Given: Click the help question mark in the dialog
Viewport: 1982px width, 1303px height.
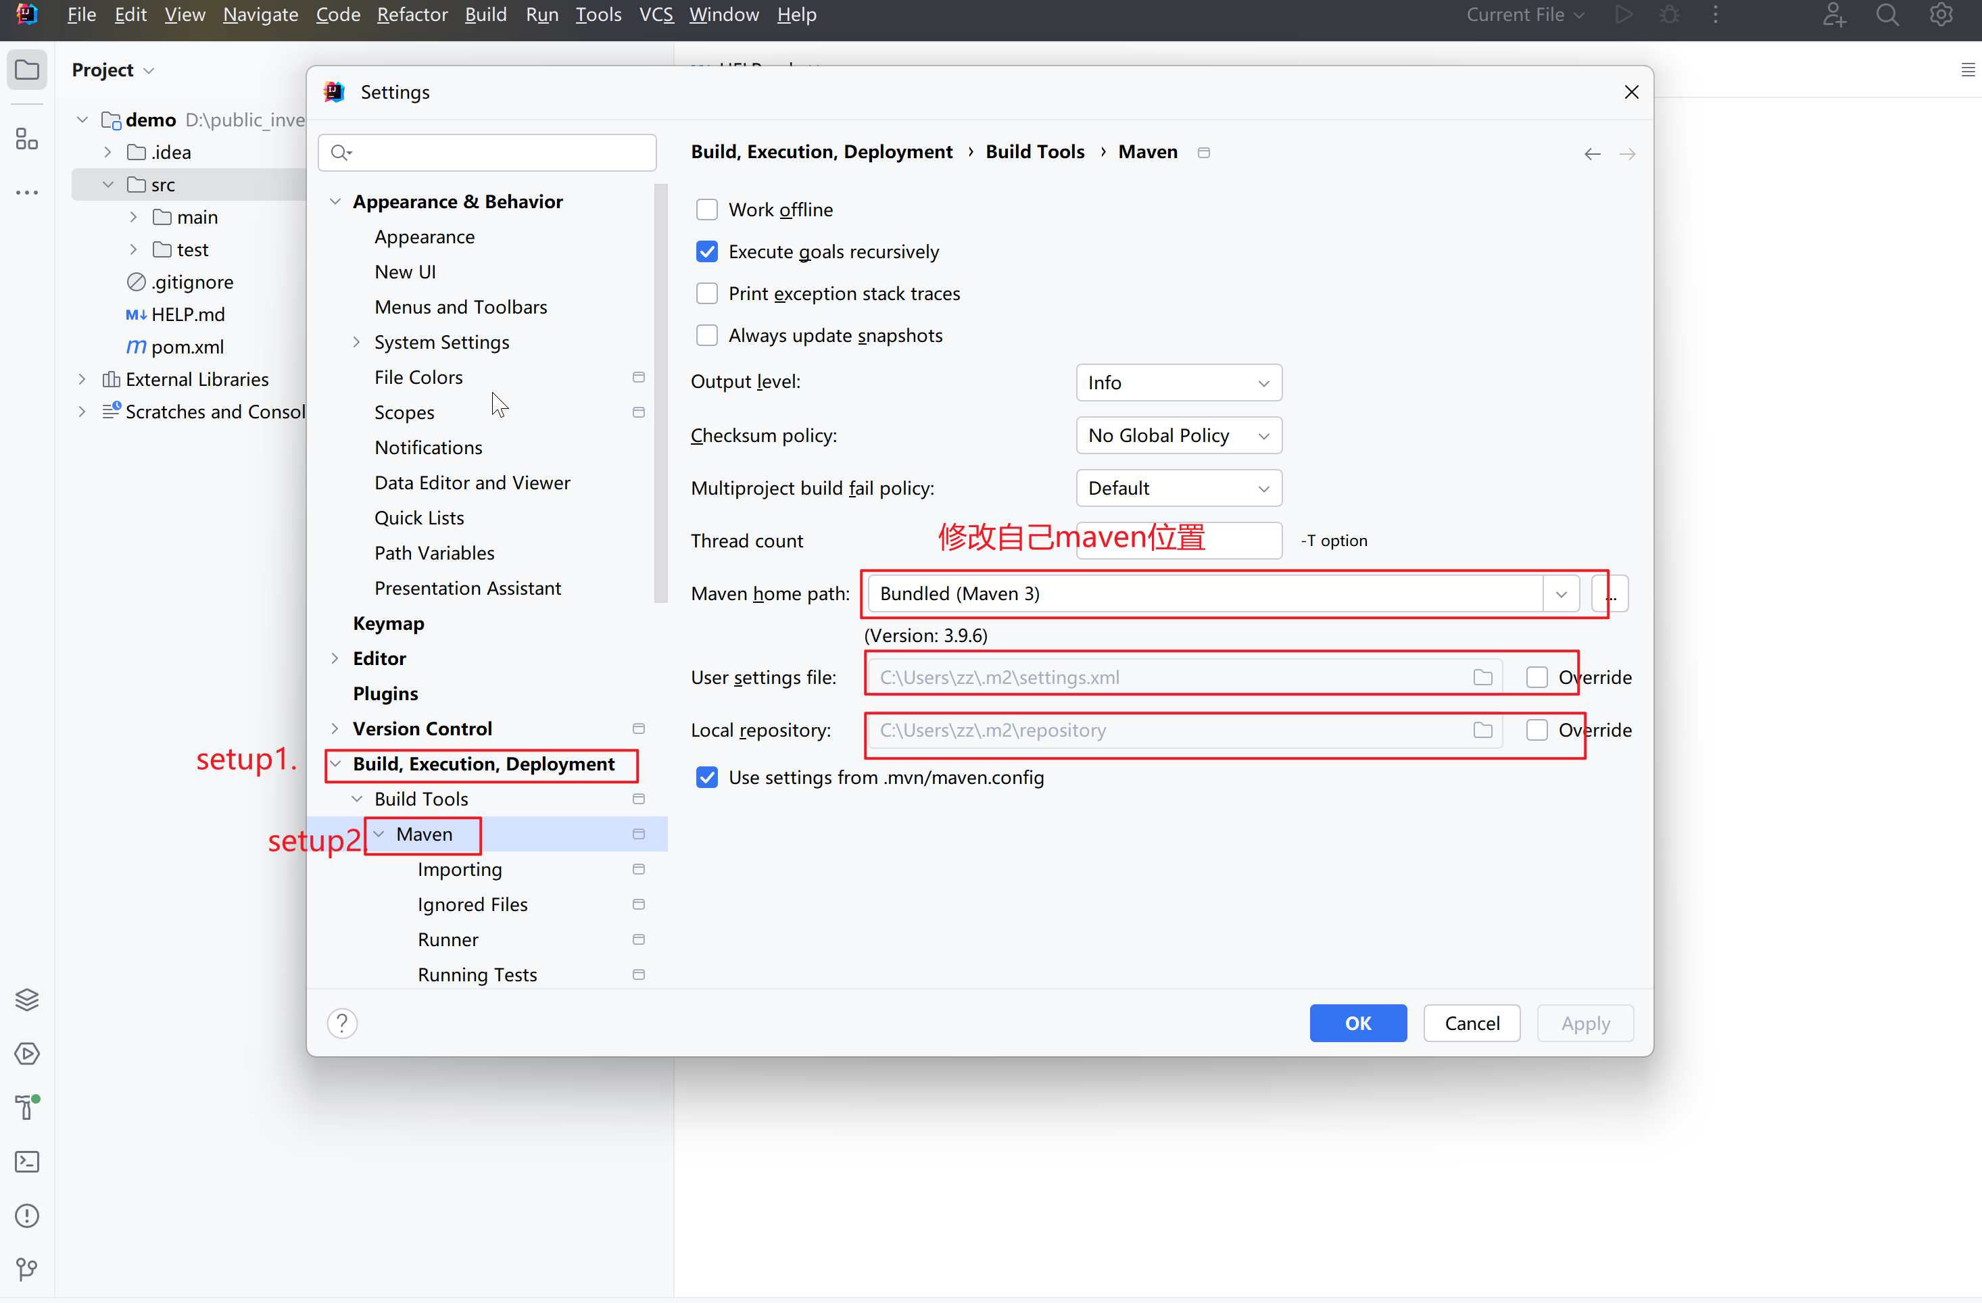Looking at the screenshot, I should 342,1023.
